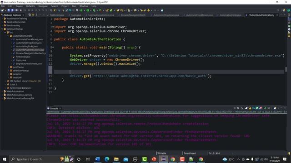Click the Tip of the Day lightbulb
The image size is (291, 163).
[289, 153]
